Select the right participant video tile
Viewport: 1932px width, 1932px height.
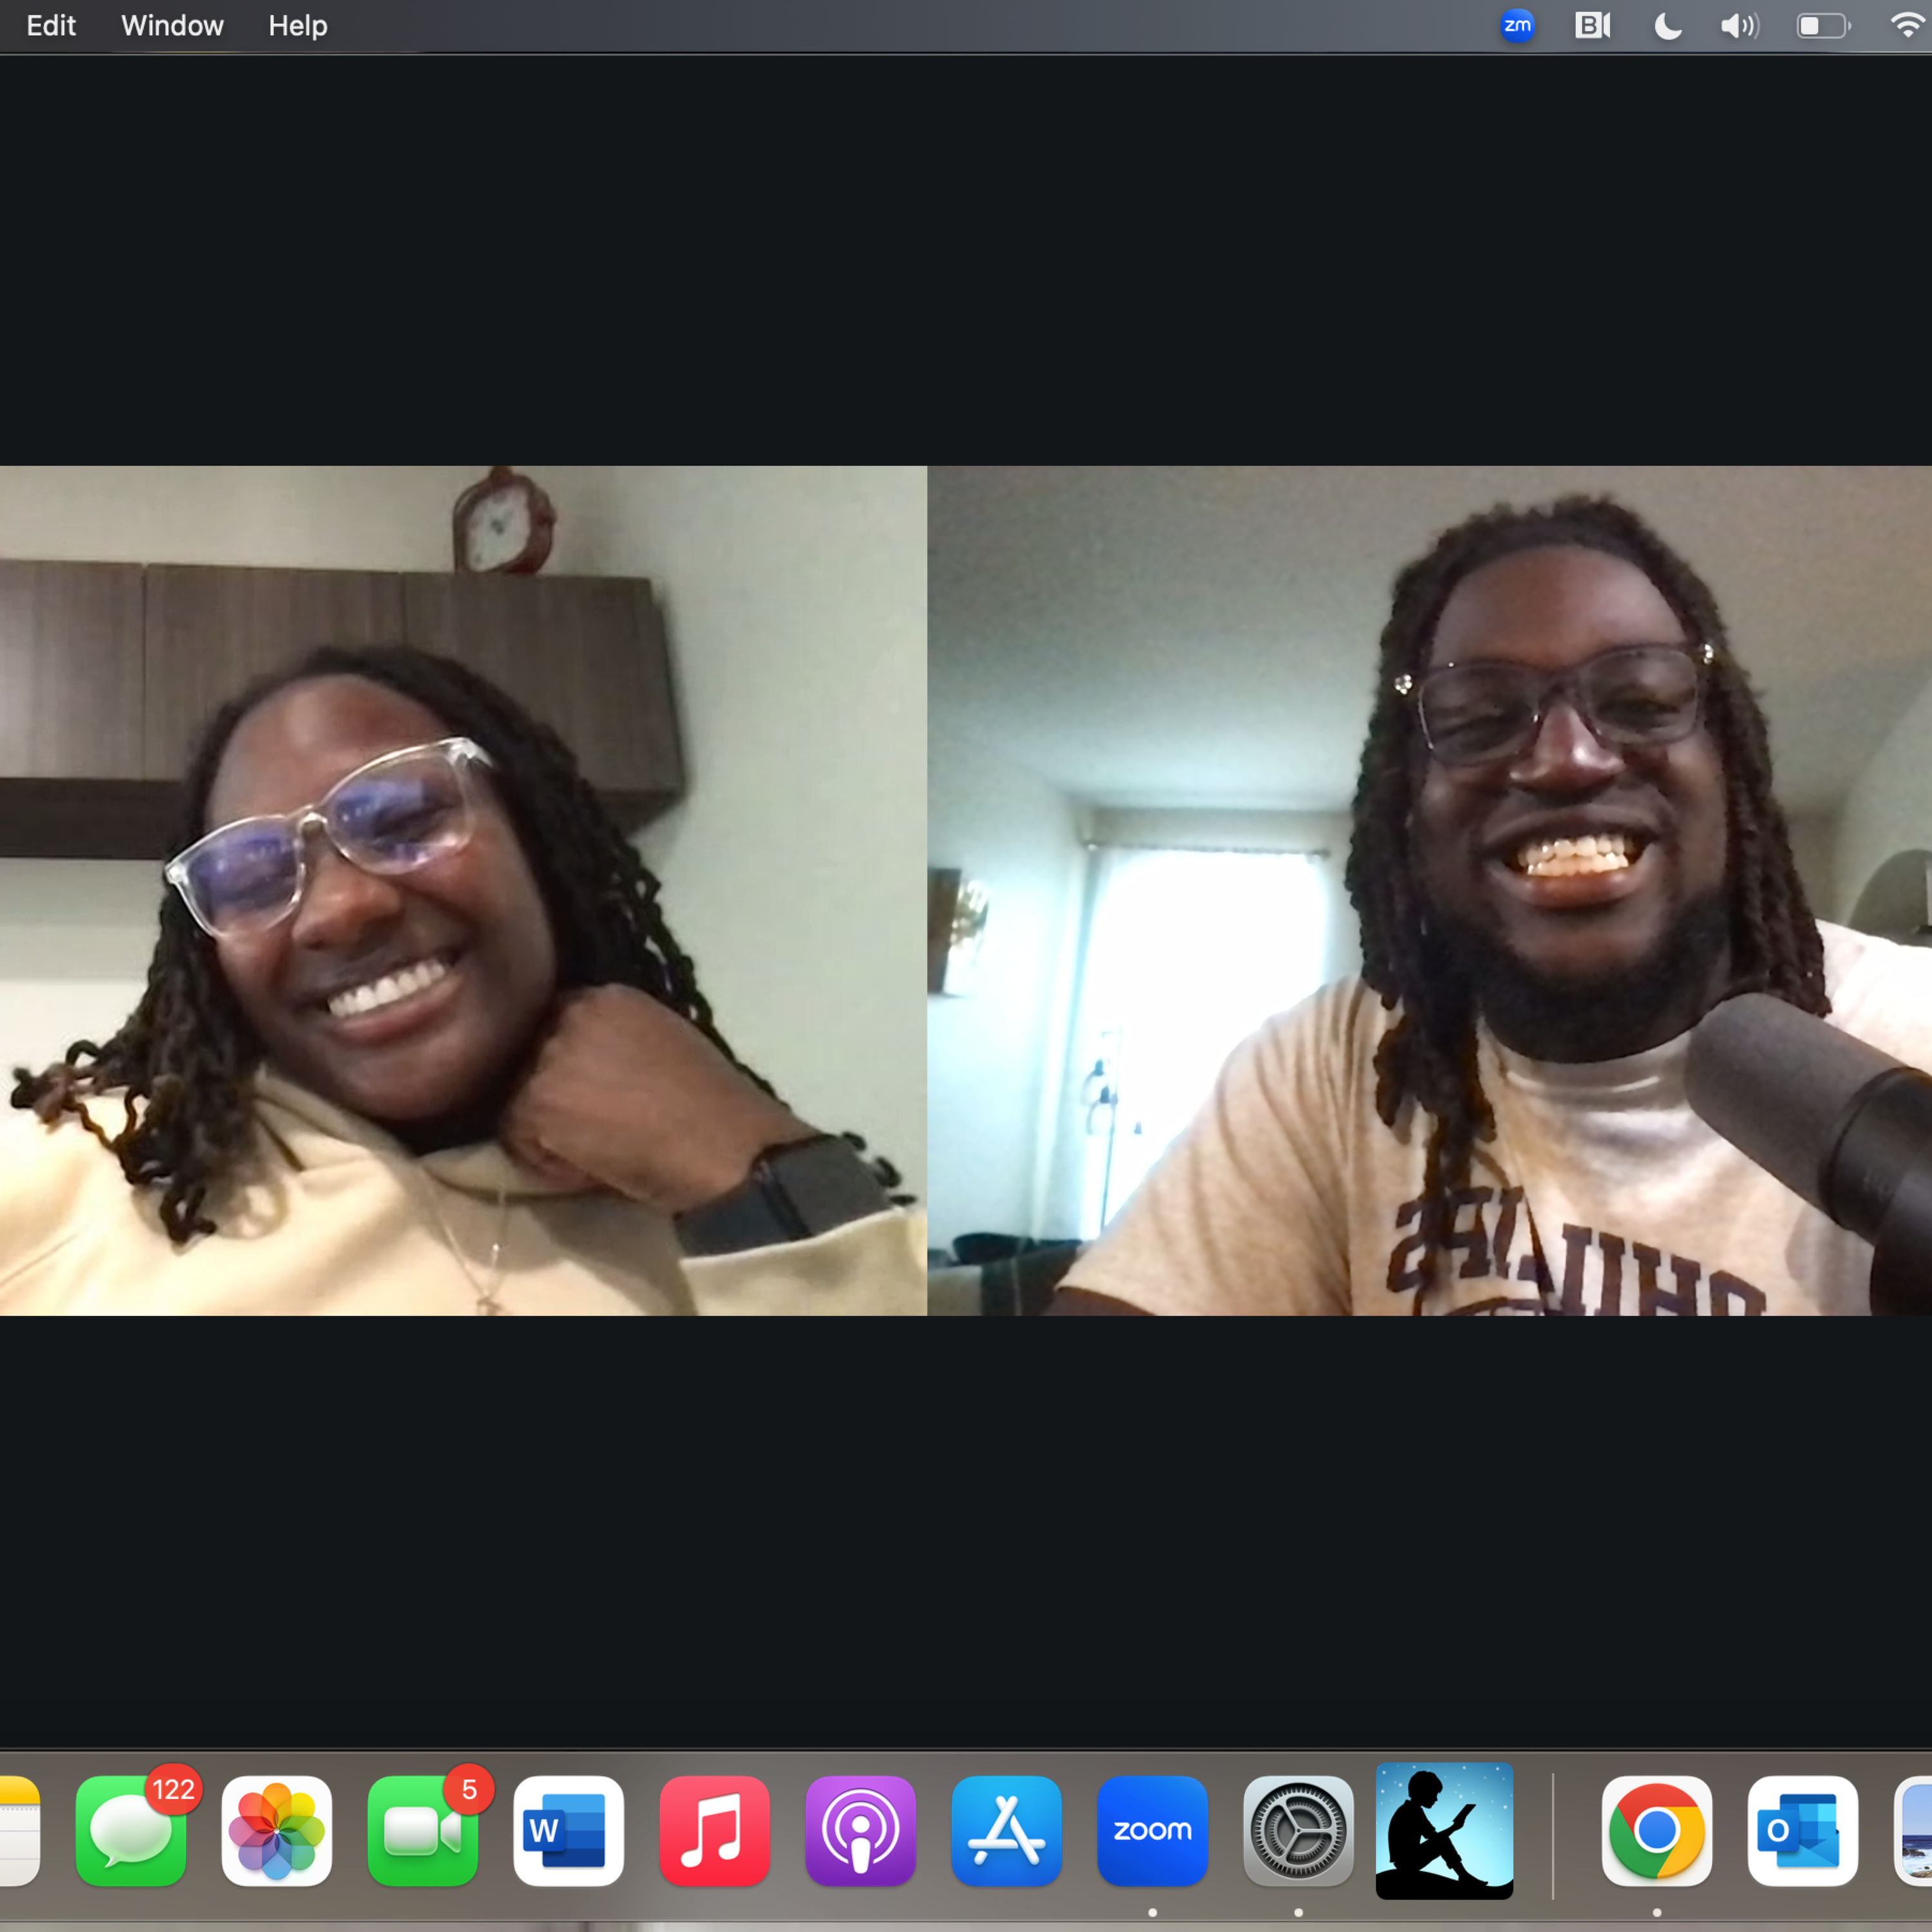1429,890
